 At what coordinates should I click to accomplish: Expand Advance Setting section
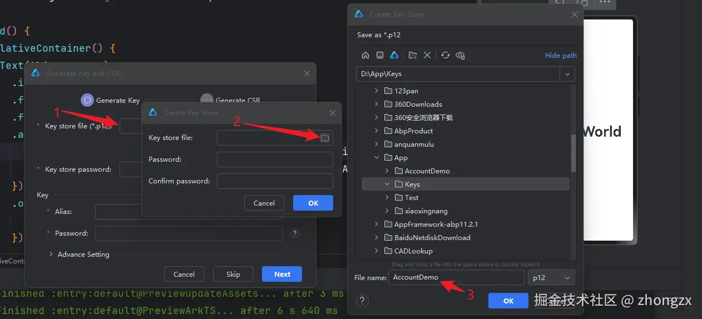[79, 255]
